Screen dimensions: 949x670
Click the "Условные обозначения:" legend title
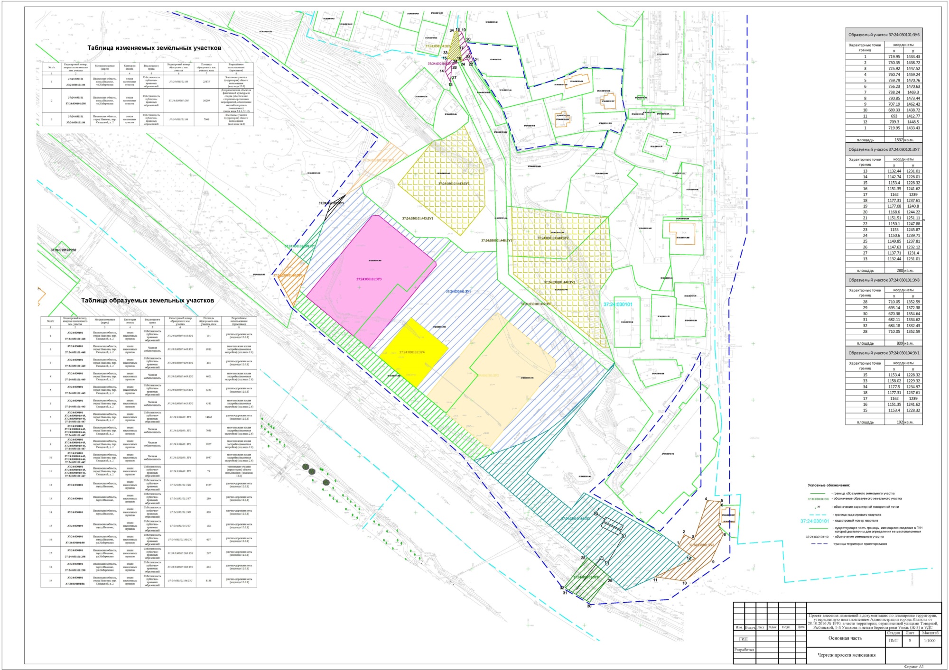coord(828,485)
